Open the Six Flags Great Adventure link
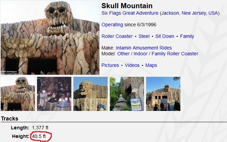Image resolution: width=227 pixels, height=142 pixels. 130,13
